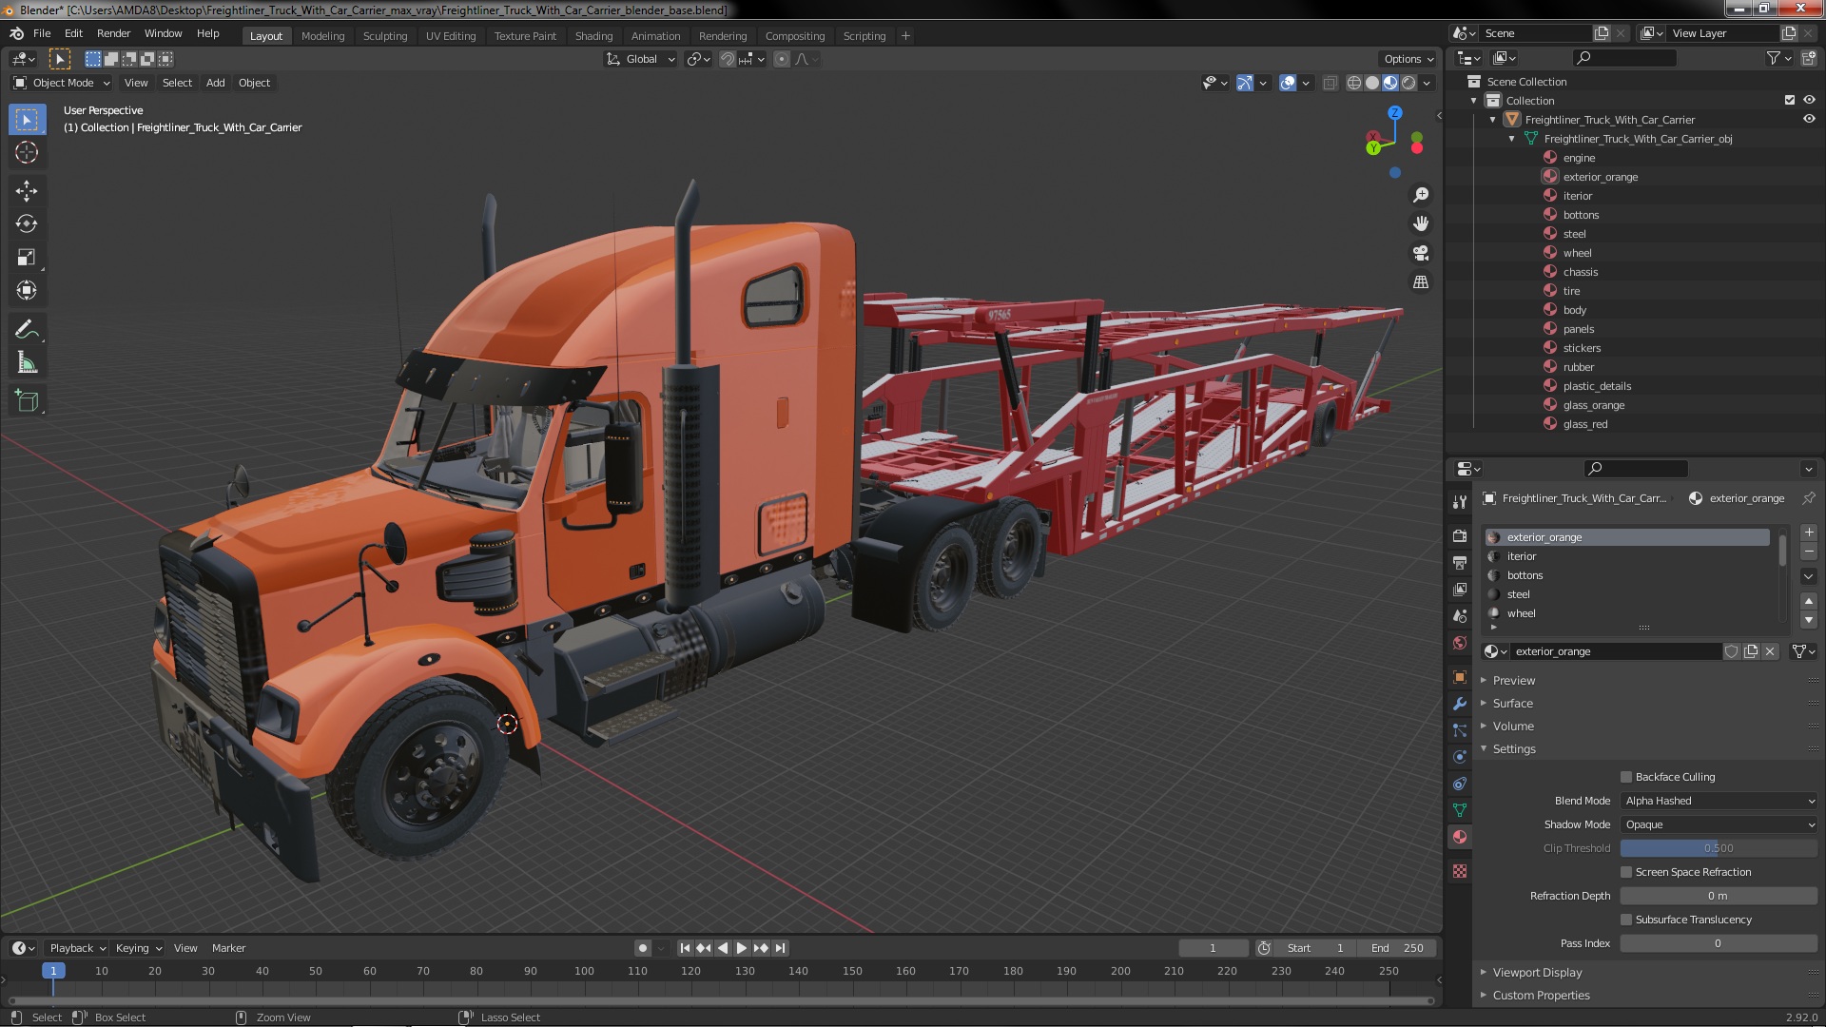
Task: Adjust the Clip Threshold slider
Action: click(x=1719, y=848)
